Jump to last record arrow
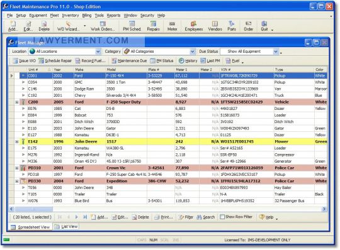The height and width of the screenshot is (250, 340). click(x=85, y=217)
